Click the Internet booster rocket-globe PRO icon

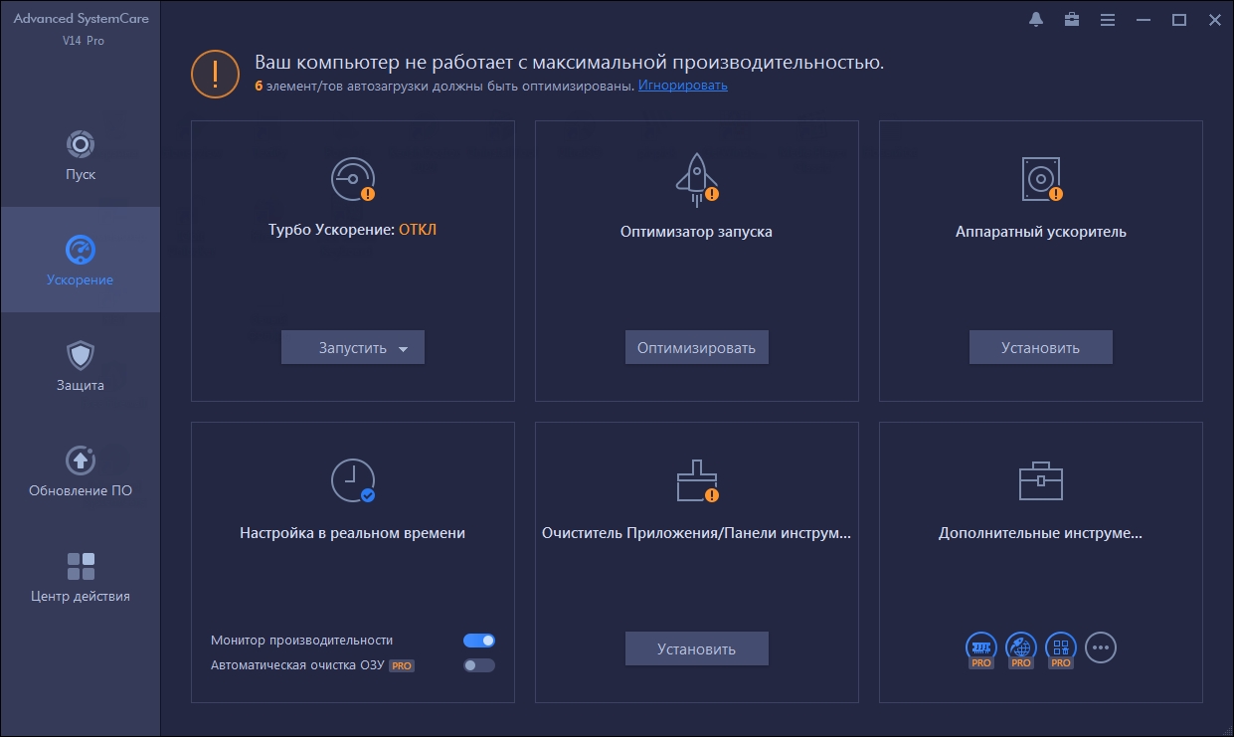point(1021,647)
